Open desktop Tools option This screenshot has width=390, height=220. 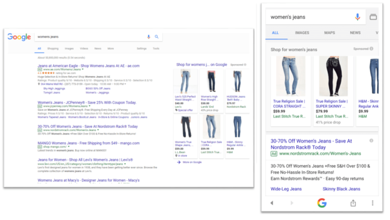[x=156, y=49]
